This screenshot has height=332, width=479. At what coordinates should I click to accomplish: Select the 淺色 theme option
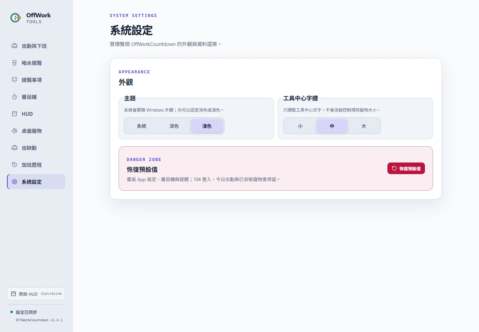[x=207, y=126]
